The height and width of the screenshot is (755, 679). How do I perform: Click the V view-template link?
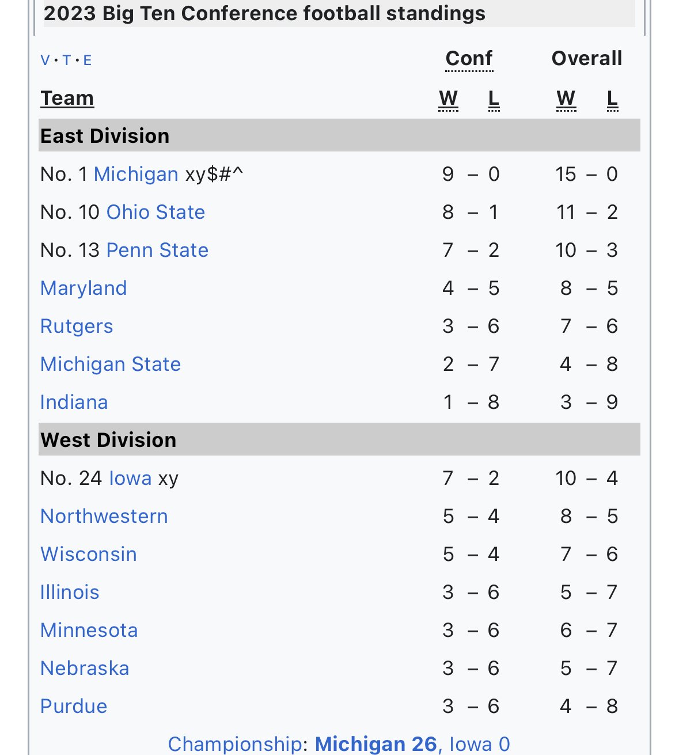[45, 60]
